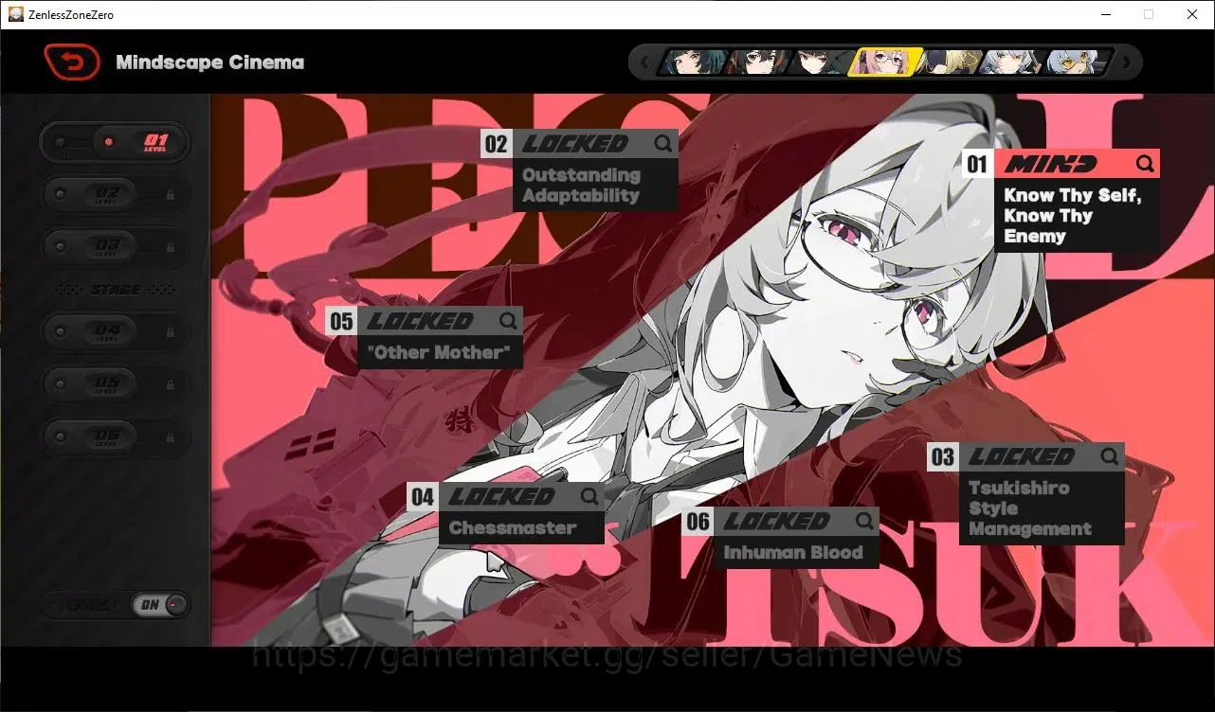This screenshot has width=1215, height=712.
Task: Click 'Outstanding Adaptability' label
Action: 581,186
